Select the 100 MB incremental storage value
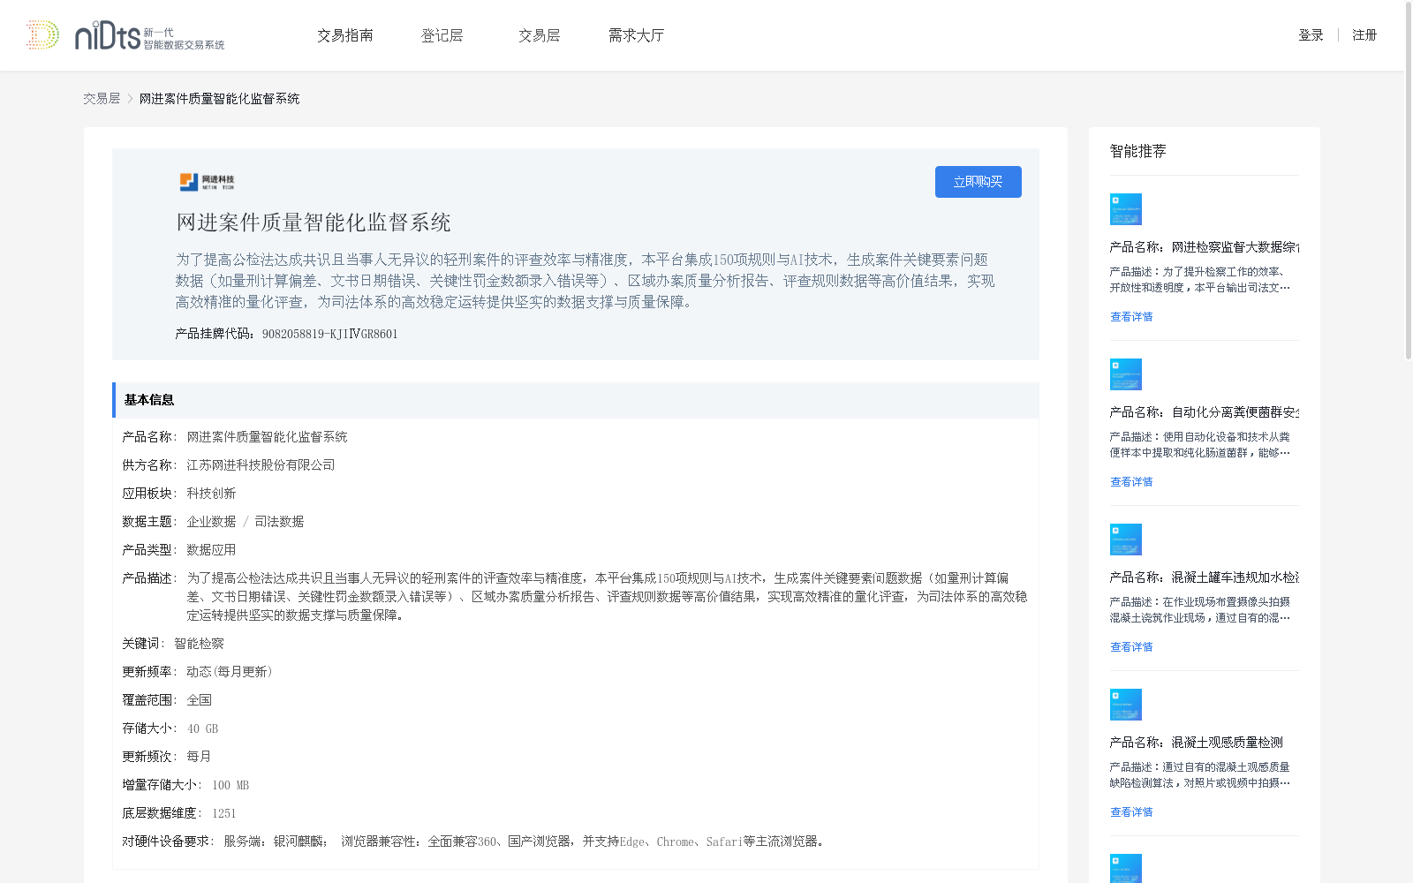This screenshot has width=1413, height=883. [230, 785]
